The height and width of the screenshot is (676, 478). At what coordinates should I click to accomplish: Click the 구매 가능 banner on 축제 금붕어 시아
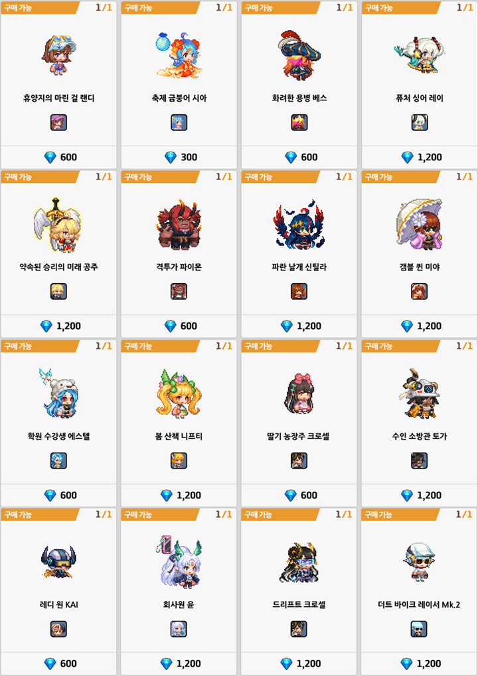click(x=160, y=7)
